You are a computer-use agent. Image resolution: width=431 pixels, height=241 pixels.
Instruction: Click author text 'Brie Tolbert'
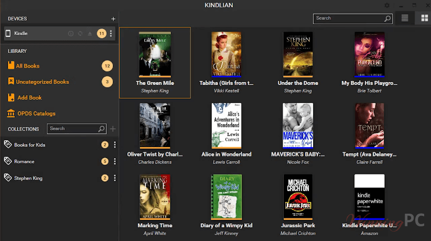(369, 91)
